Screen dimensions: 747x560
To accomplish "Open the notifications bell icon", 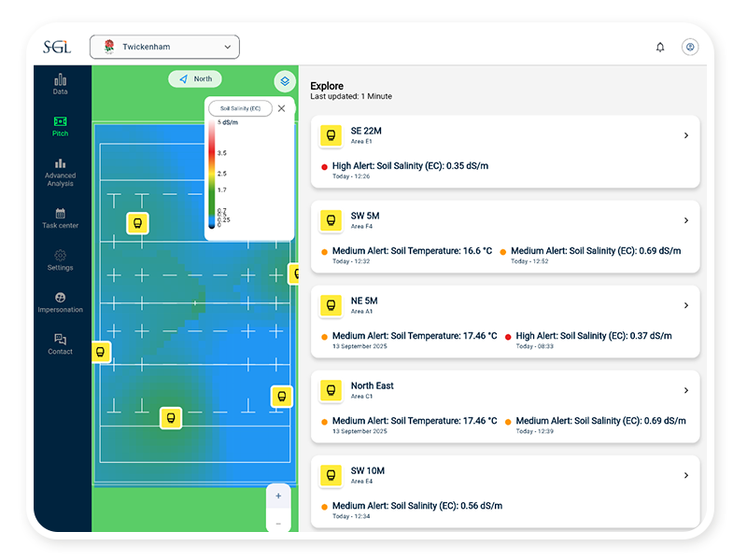I will [x=660, y=47].
